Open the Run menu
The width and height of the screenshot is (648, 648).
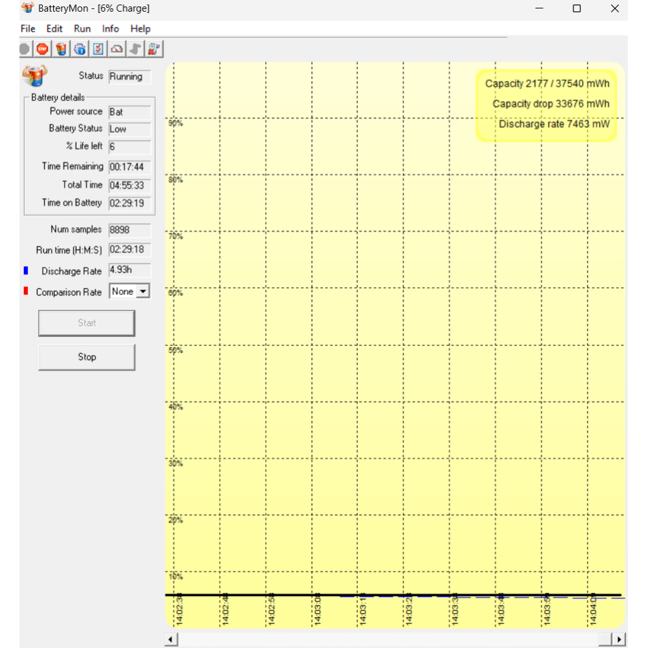tap(82, 29)
